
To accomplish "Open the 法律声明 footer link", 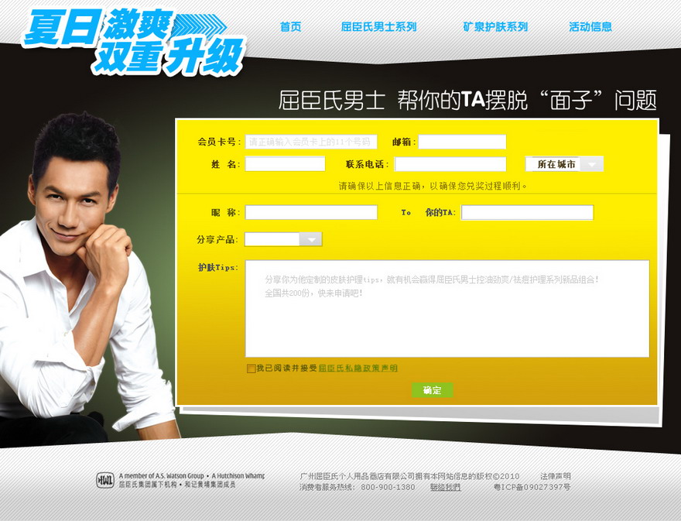I will [x=556, y=476].
